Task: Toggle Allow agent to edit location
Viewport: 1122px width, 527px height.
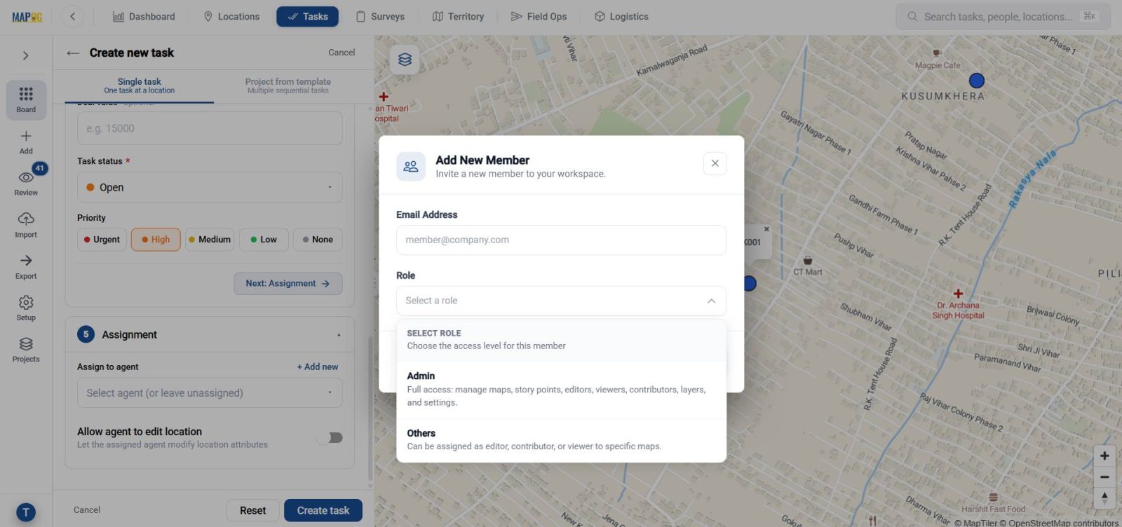Action: (x=330, y=438)
